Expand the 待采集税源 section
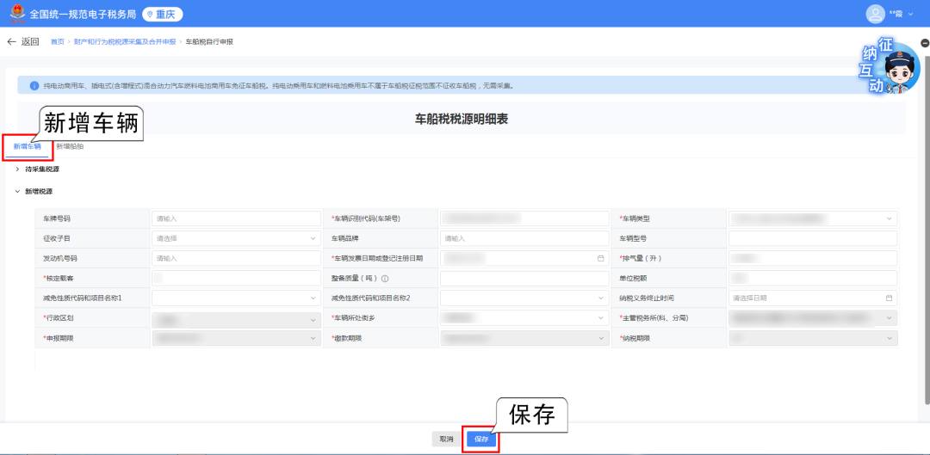Viewport: 930px width, 455px height. click(x=17, y=169)
